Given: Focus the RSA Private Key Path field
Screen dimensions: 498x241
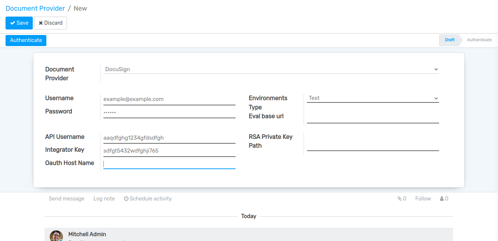Looking at the screenshot, I should (372, 145).
